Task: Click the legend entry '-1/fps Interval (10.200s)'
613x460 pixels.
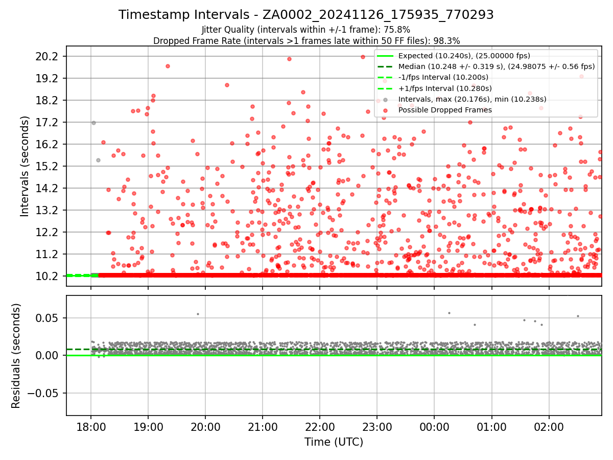Action: coord(443,77)
